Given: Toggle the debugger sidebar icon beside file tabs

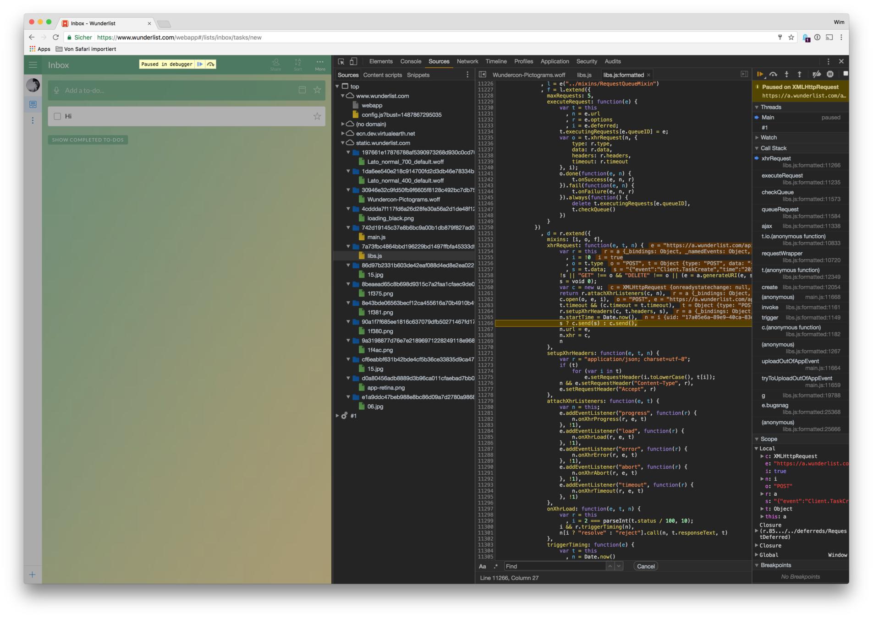Looking at the screenshot, I should (744, 74).
